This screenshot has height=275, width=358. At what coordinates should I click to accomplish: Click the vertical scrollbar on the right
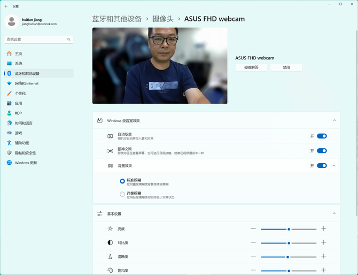(x=356, y=123)
